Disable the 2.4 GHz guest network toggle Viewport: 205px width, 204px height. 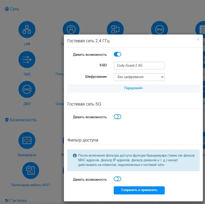pos(117,54)
